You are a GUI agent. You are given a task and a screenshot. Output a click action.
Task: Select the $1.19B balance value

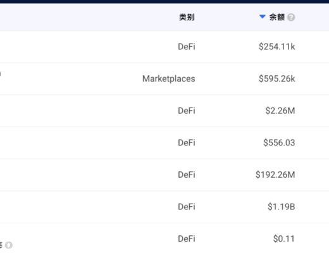tap(282, 207)
